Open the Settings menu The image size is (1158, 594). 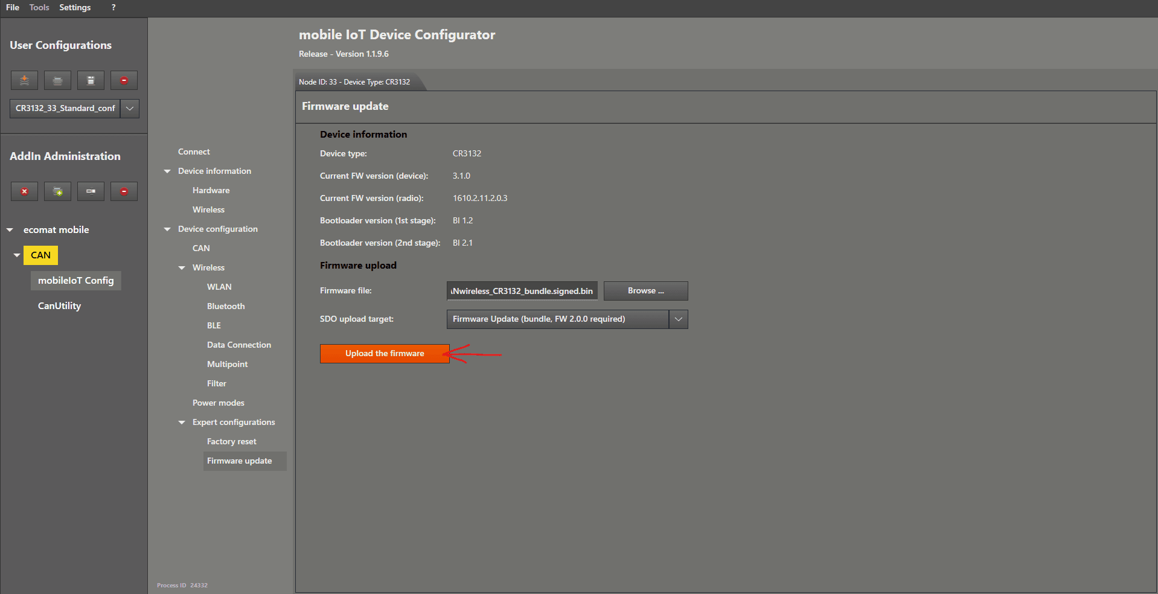coord(75,7)
